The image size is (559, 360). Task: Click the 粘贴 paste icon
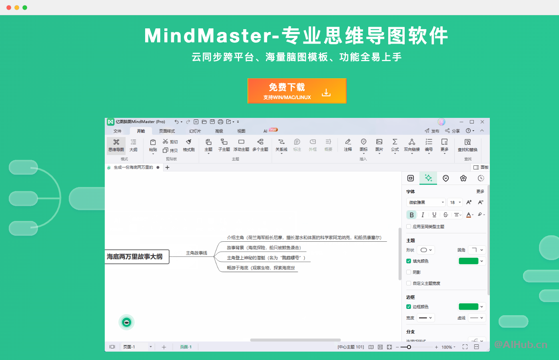point(153,145)
